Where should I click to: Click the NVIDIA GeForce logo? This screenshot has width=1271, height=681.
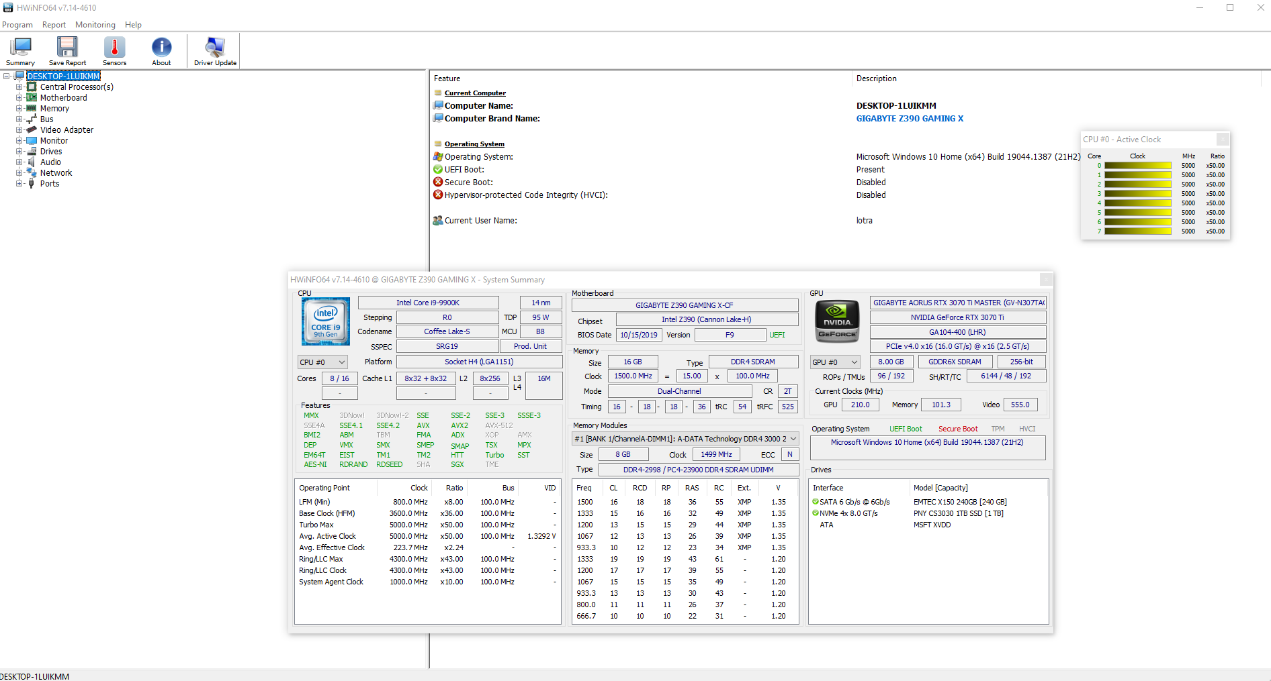tap(837, 322)
